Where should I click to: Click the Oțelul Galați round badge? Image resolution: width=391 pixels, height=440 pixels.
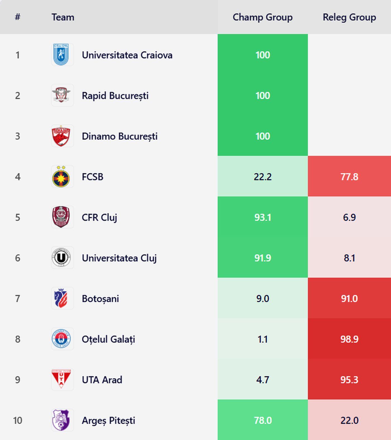point(61,339)
